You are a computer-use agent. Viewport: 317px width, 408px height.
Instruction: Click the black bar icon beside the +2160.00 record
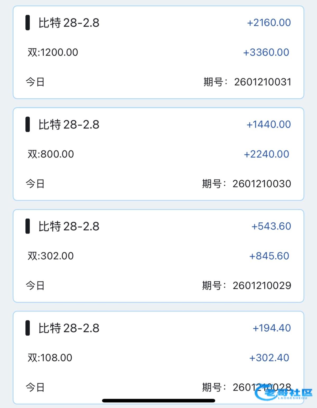pyautogui.click(x=27, y=23)
